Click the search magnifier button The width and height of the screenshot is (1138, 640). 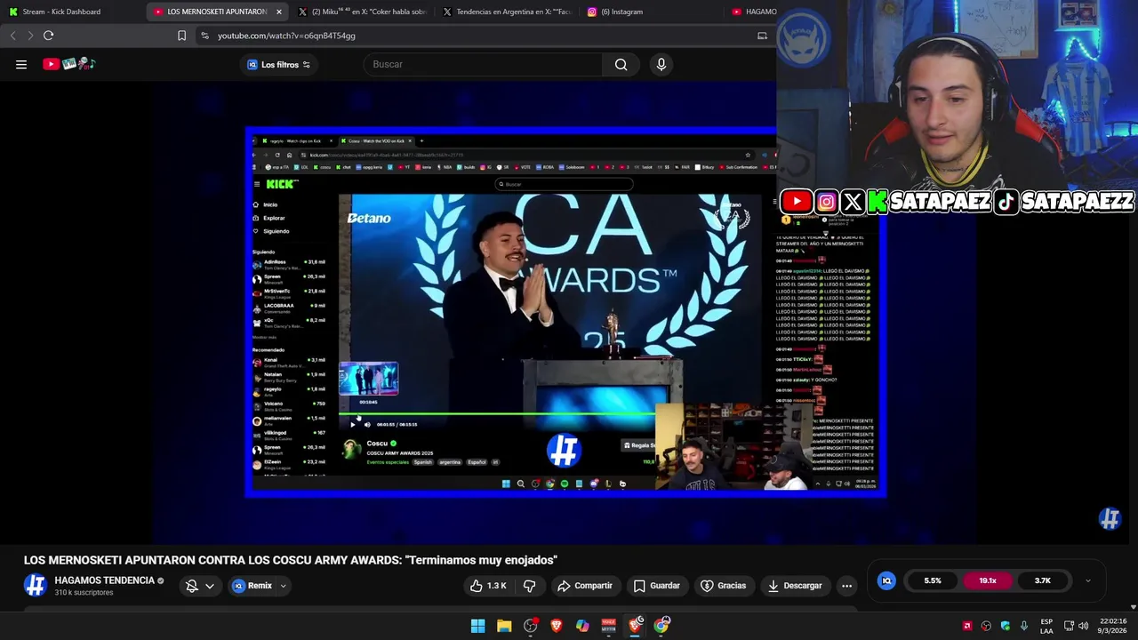621,64
